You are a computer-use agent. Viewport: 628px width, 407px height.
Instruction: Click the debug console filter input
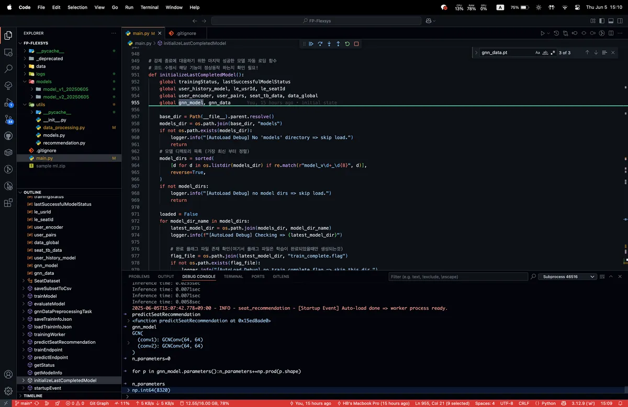click(458, 276)
